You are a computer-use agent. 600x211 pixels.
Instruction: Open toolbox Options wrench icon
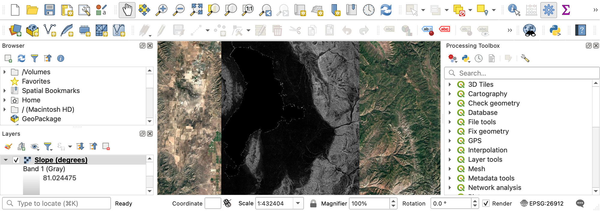525,58
